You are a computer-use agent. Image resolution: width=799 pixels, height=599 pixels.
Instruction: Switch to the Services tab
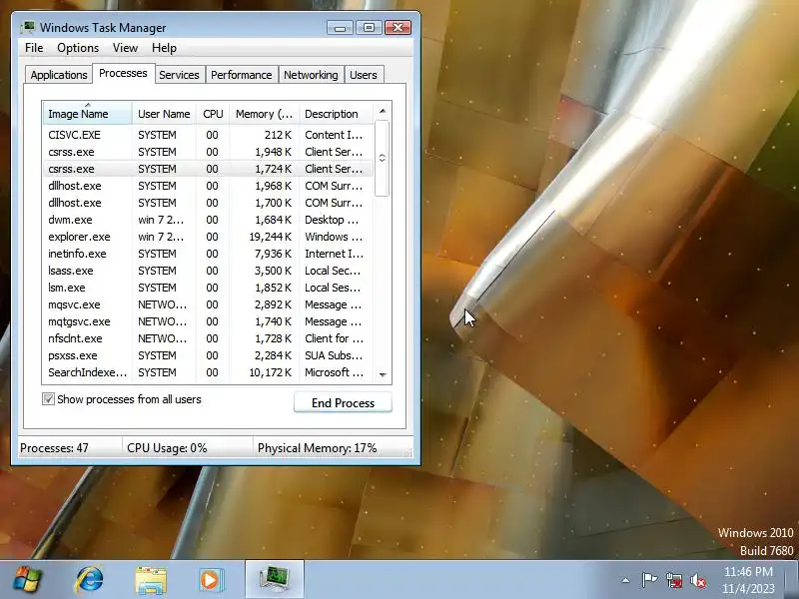179,75
